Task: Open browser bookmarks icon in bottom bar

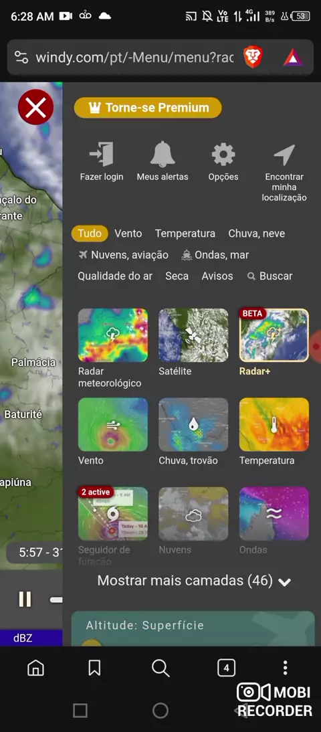Action: point(94,668)
